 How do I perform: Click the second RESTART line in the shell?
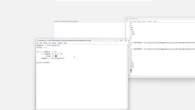point(163,49)
